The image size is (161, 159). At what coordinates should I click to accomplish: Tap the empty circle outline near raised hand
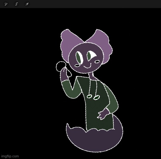click(x=60, y=66)
